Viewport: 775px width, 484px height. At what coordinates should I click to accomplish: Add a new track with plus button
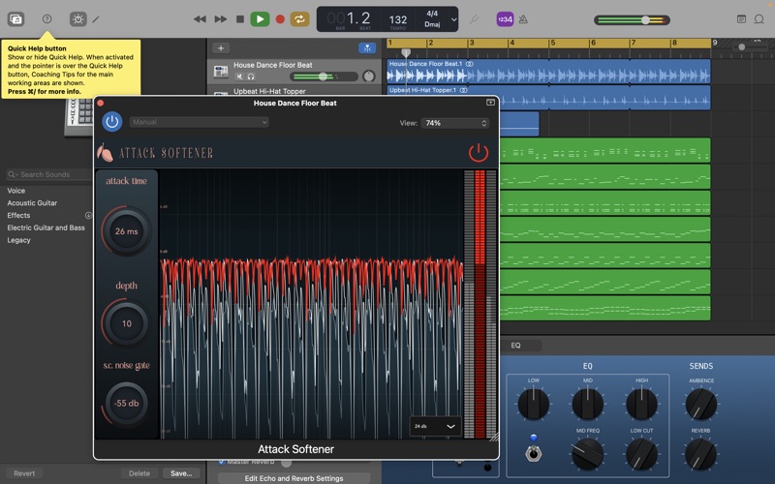221,47
